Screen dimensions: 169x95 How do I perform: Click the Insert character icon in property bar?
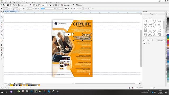[x=89, y=8]
